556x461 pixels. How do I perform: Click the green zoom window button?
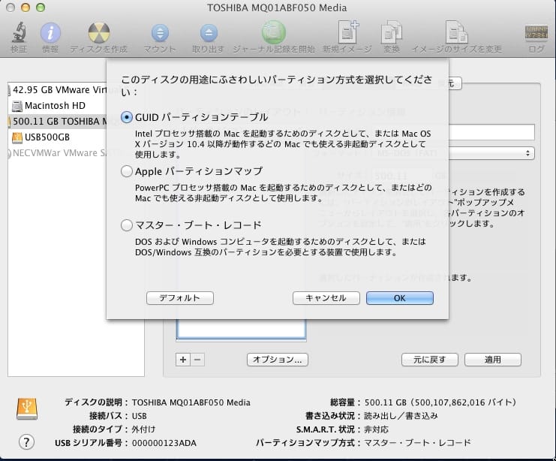pyautogui.click(x=41, y=8)
